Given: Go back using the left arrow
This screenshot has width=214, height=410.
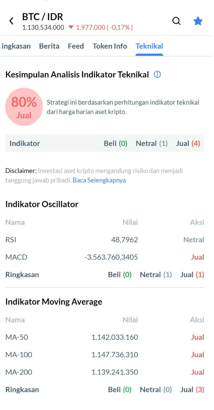Looking at the screenshot, I should (11, 21).
